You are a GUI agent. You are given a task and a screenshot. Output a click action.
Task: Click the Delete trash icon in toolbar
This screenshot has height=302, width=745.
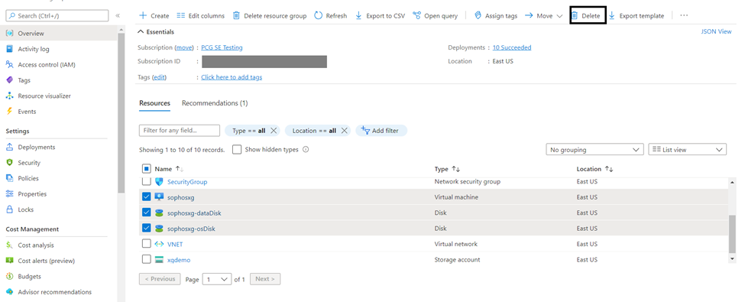575,16
